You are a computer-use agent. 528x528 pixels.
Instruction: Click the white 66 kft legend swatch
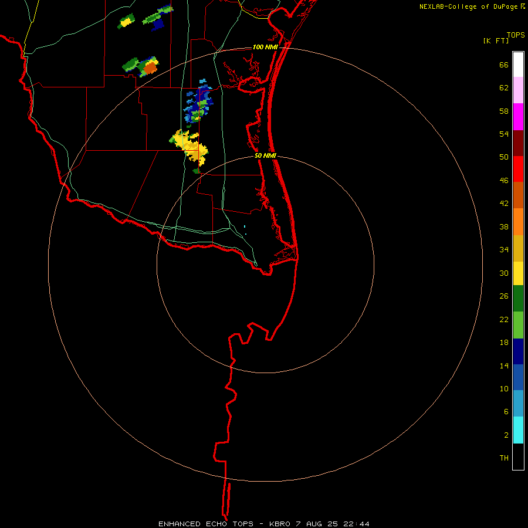tap(518, 65)
